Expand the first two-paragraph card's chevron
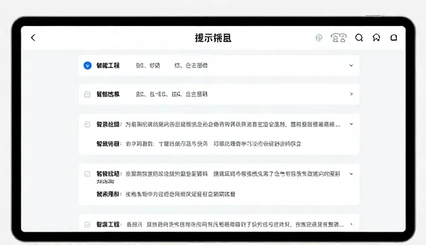 point(351,124)
